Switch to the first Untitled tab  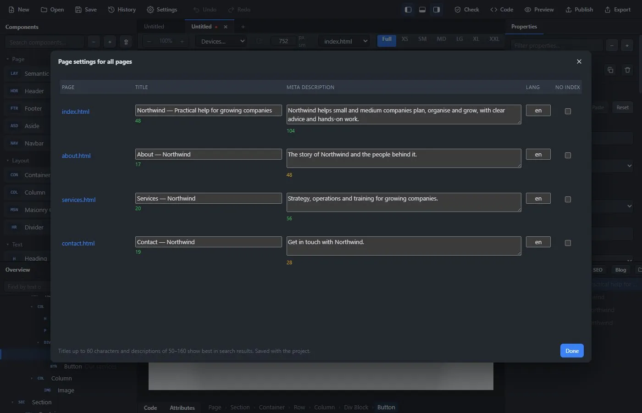(154, 27)
